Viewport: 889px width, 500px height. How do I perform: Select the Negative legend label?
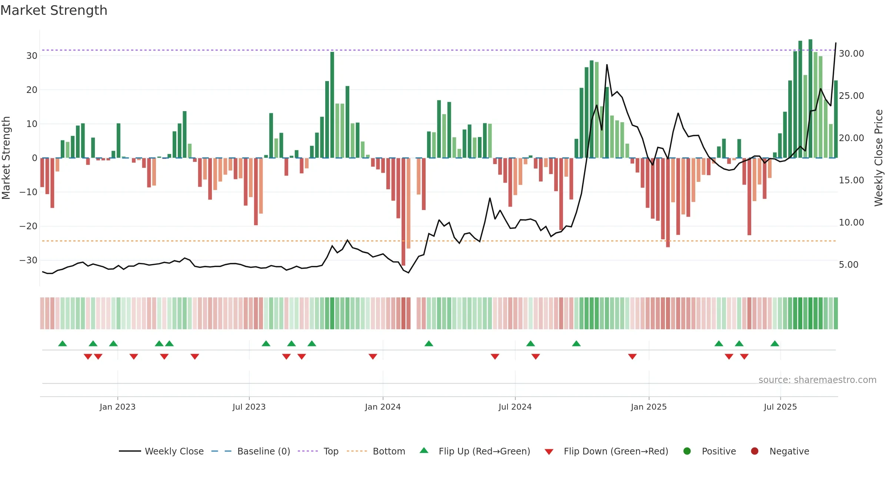click(789, 451)
